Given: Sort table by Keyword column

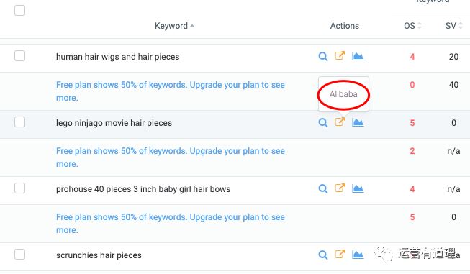Looking at the screenshot, I should click(174, 26).
